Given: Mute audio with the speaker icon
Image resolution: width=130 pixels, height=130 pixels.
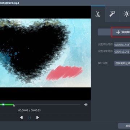Looking at the screenshot, I should (x=86, y=104).
